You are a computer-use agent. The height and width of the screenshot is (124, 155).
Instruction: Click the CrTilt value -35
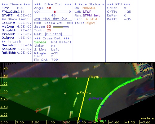(x=127, y=11)
